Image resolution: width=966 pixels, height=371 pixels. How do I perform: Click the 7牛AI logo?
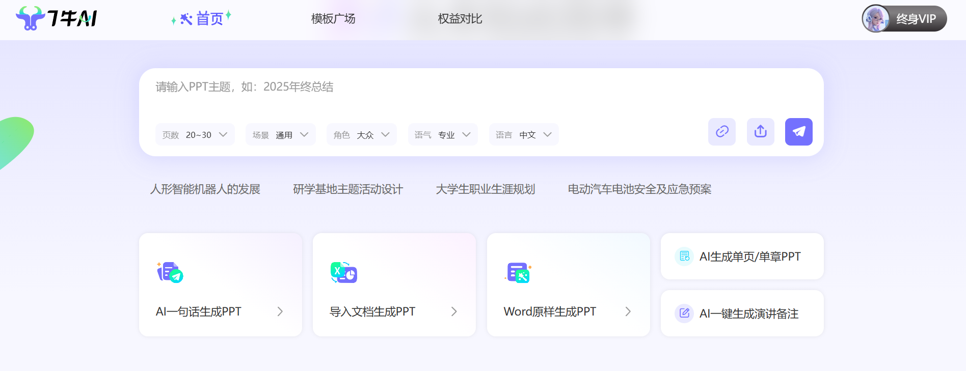(56, 18)
